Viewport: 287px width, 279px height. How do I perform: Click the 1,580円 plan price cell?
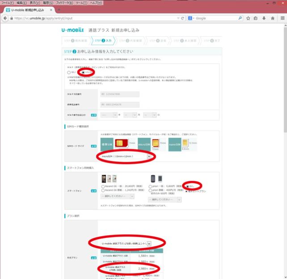[x=147, y=256]
